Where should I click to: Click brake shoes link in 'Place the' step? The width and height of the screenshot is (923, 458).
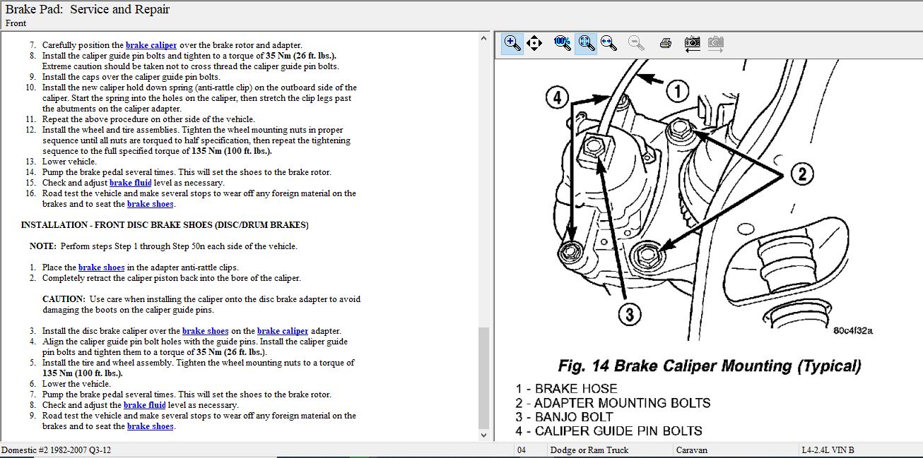[x=101, y=267]
